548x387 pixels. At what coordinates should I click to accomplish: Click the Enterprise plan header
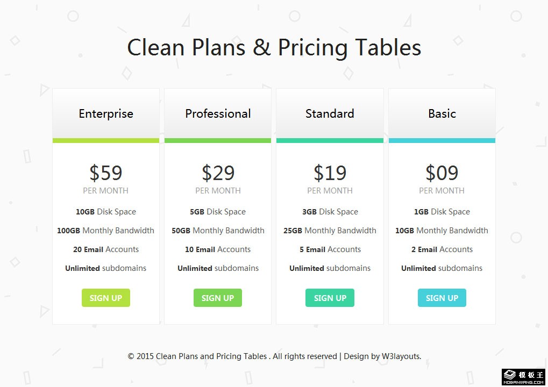point(106,113)
